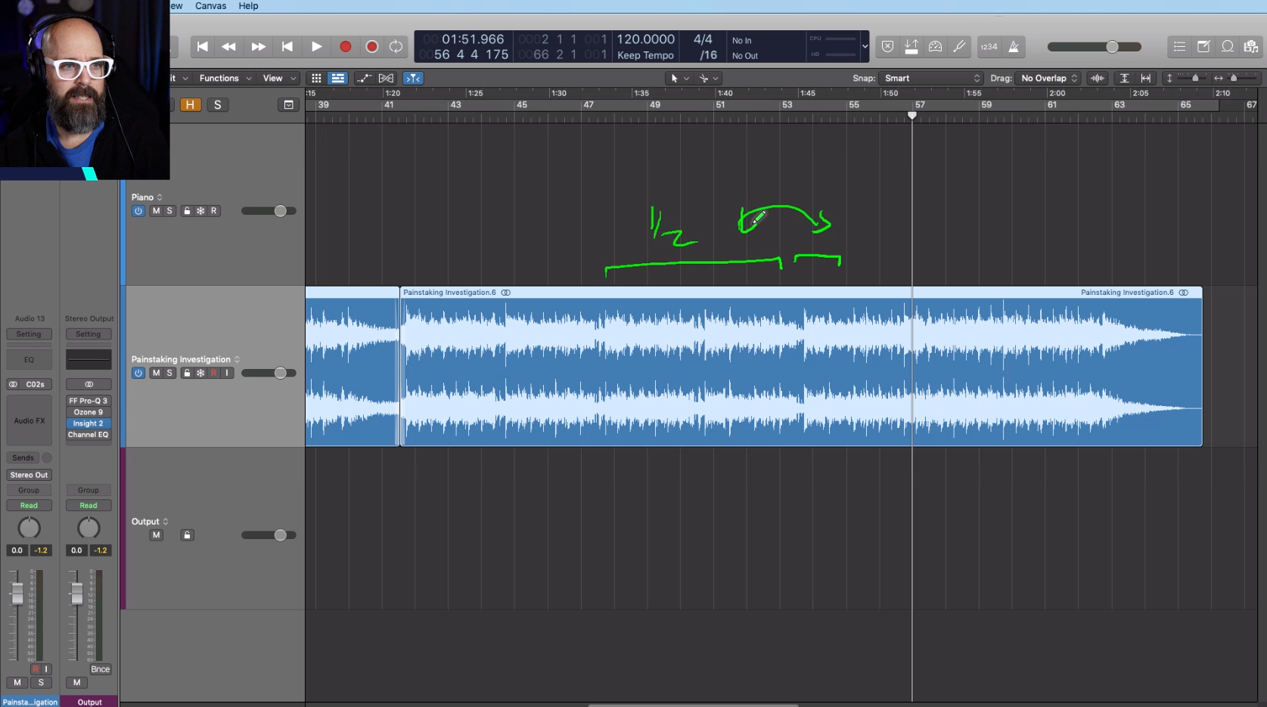The image size is (1267, 707).
Task: Click the list view icon
Action: click(337, 78)
